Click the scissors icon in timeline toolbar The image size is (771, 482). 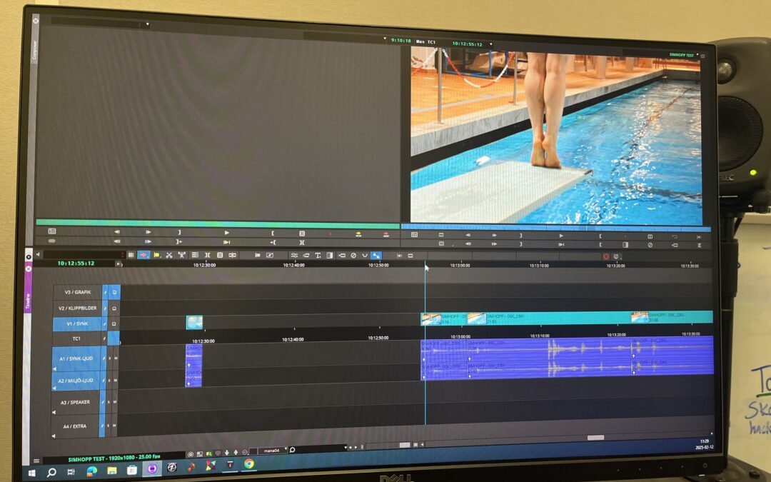pyautogui.click(x=169, y=255)
